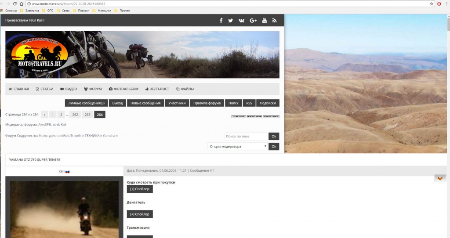Open the Опции модератора dropdown
Viewport: 450px width, 238px height.
(237, 146)
